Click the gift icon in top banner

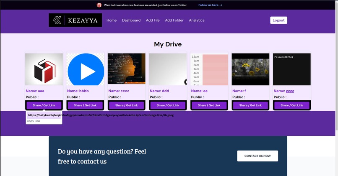click(x=99, y=5)
